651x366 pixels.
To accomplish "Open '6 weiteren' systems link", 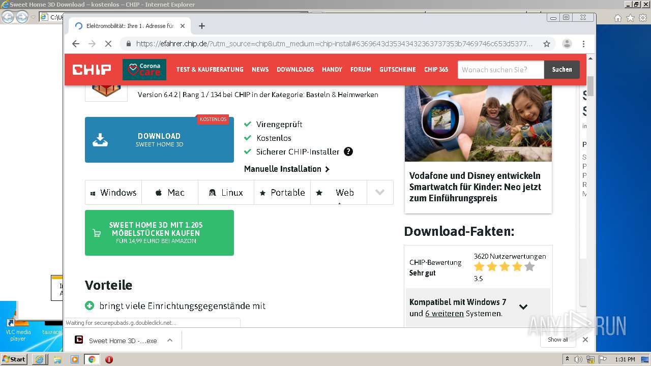I will coord(445,314).
